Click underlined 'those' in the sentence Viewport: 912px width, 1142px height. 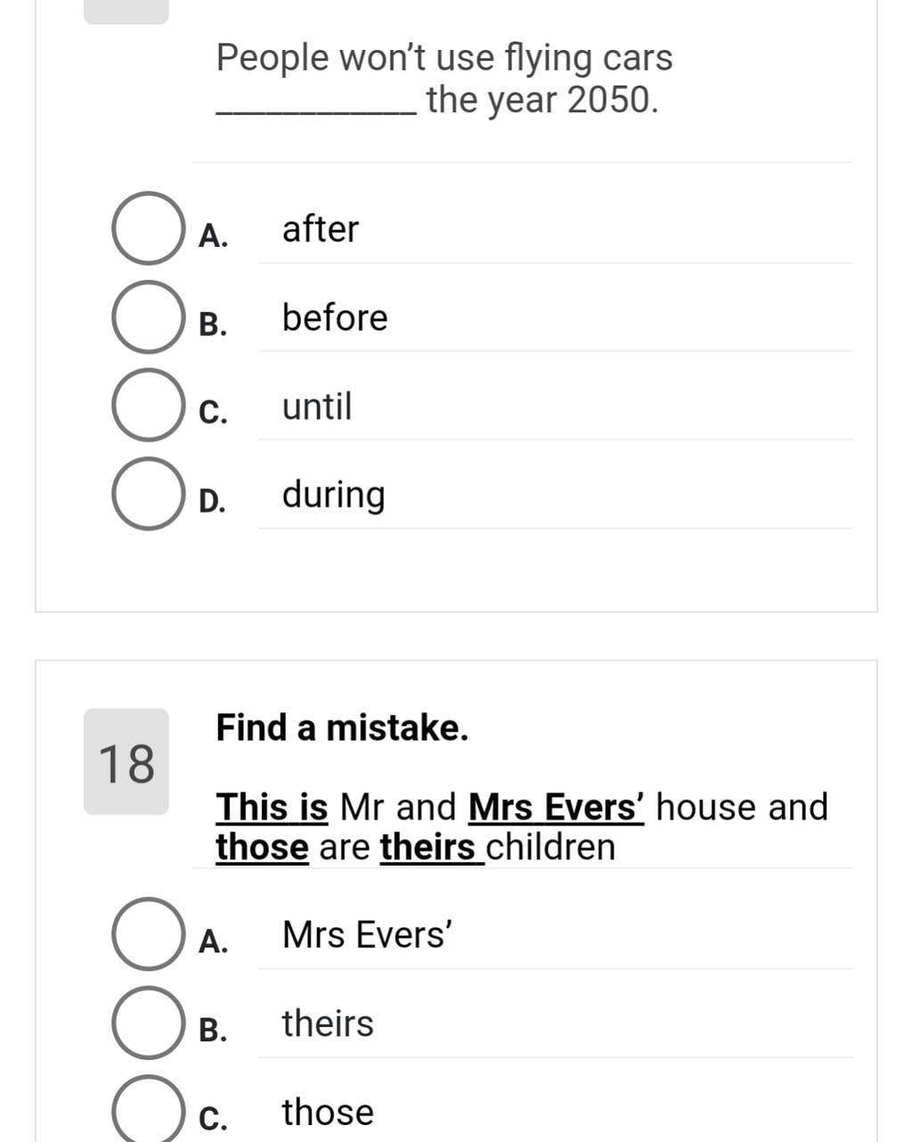pos(263,847)
